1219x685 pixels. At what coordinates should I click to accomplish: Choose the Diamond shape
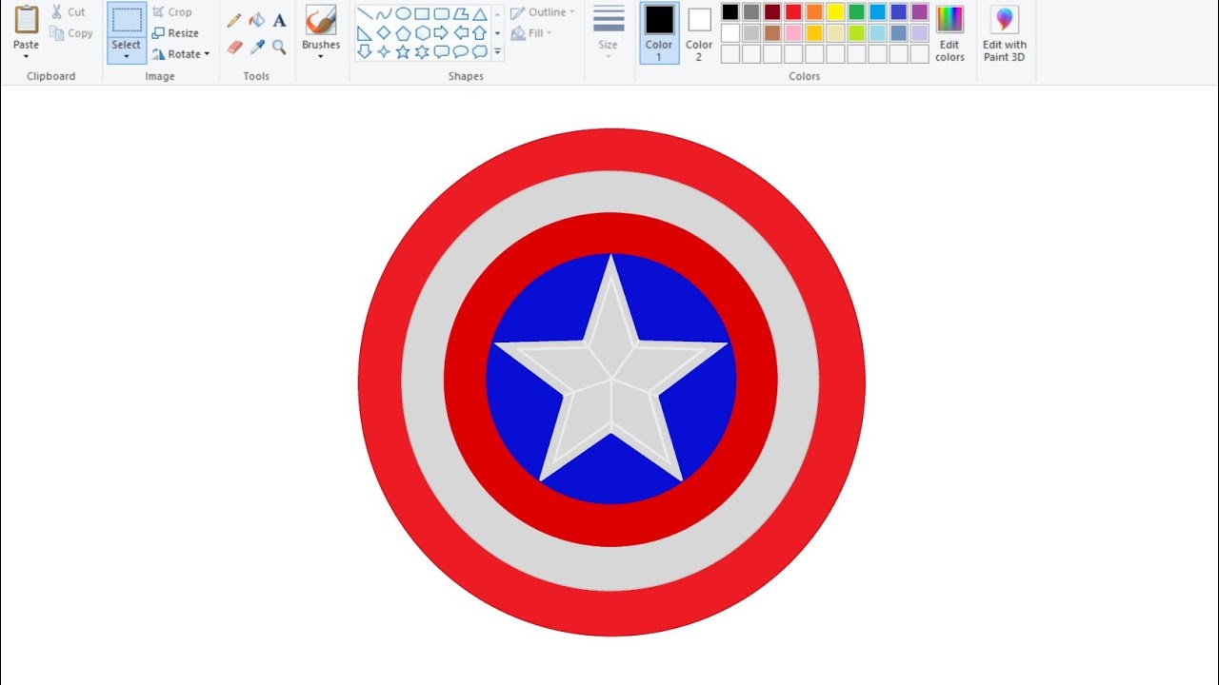pyautogui.click(x=384, y=32)
